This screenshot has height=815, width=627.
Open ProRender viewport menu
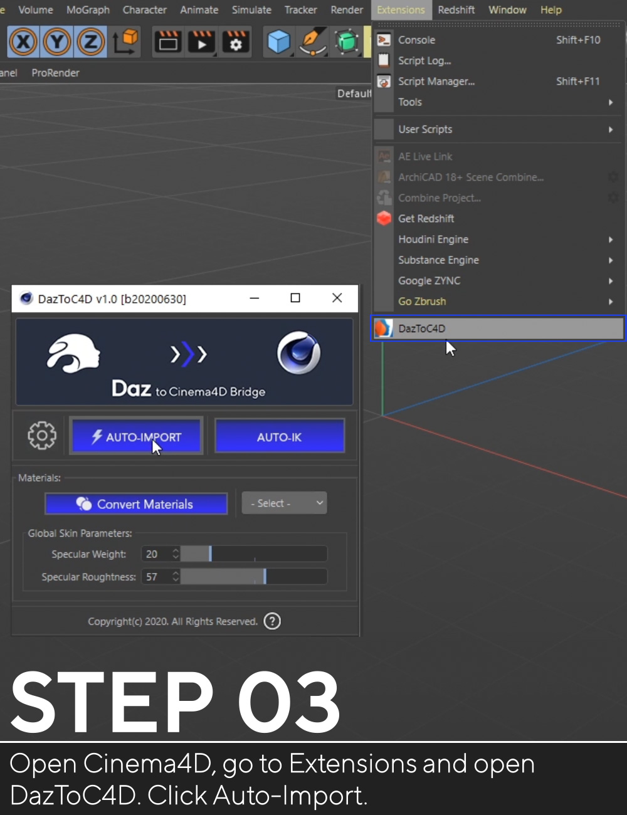(55, 73)
